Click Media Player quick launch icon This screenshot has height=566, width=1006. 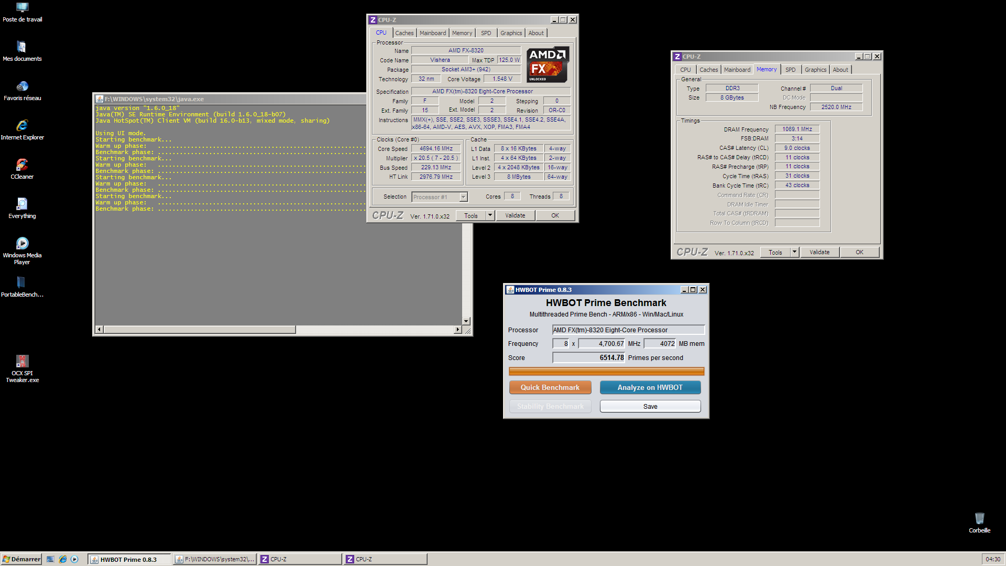[x=74, y=559]
